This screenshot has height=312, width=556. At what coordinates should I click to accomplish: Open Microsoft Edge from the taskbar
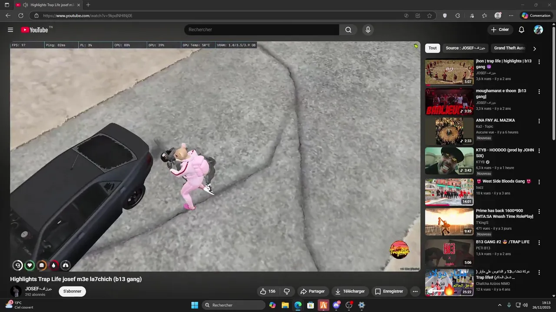tap(298, 305)
